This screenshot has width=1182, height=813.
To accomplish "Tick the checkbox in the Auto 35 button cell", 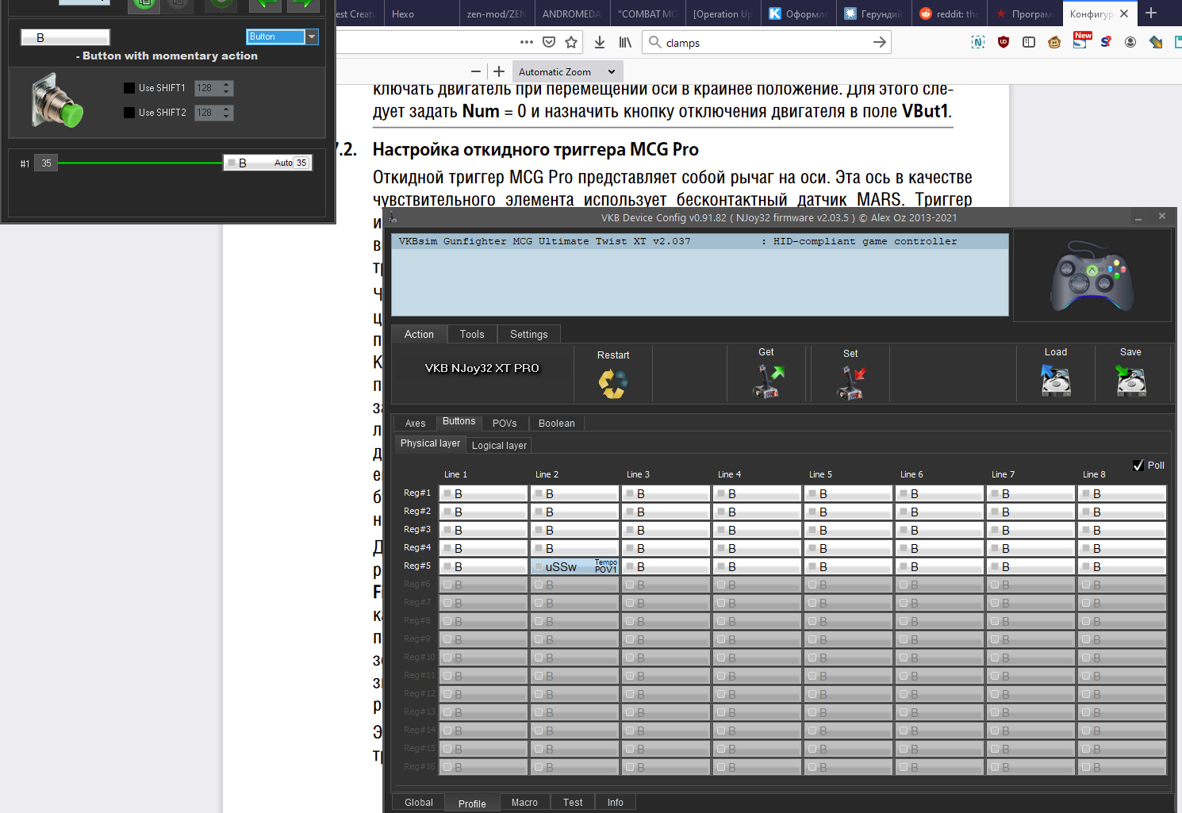I will tap(232, 163).
